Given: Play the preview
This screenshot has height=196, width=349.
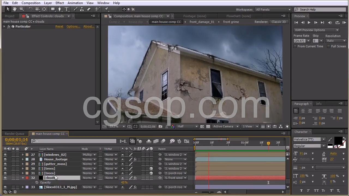Looking at the screenshot, I should [x=309, y=23].
